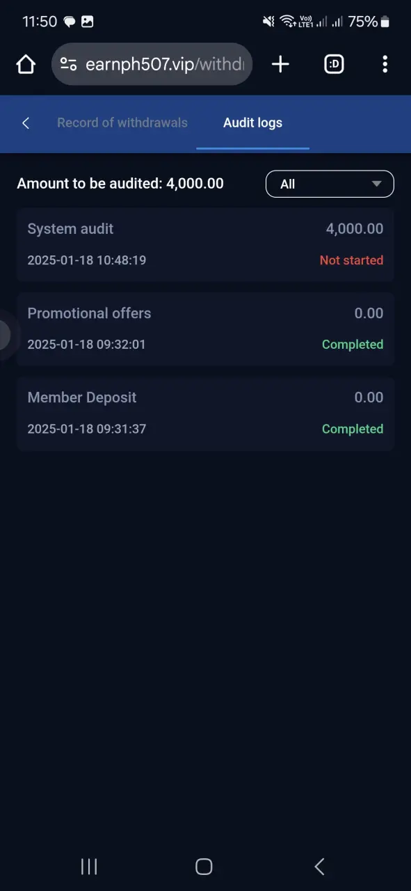Open browser three-dot menu

(385, 65)
